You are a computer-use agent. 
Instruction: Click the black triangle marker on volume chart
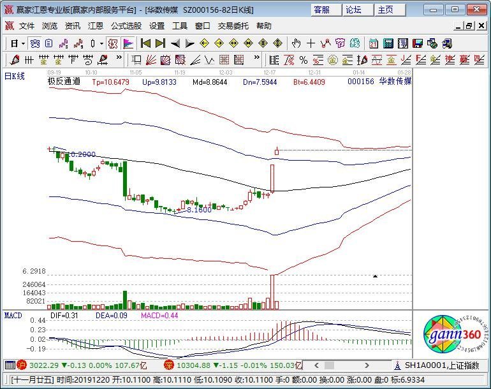coord(375,276)
